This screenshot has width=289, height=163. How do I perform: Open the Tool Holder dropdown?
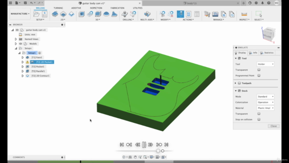[266, 64]
